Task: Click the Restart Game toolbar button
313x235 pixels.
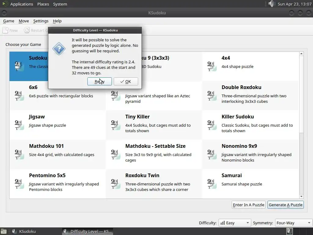Action: 36,30
